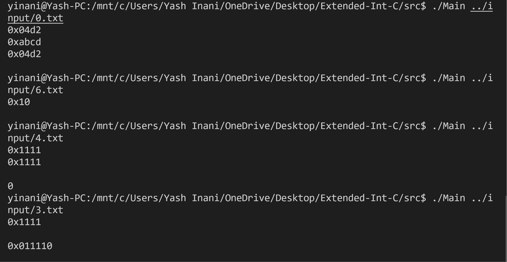Select the 0x1111 output below nput/3.txt
The image size is (507, 262).
(x=24, y=222)
